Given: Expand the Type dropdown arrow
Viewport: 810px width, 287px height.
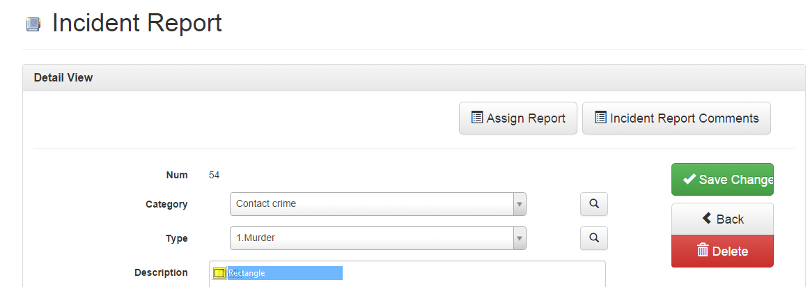Looking at the screenshot, I should 520,238.
